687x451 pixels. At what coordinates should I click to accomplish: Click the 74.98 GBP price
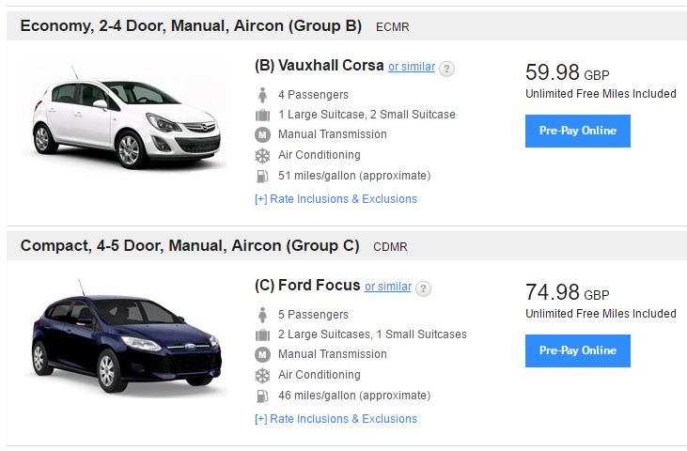pos(568,292)
